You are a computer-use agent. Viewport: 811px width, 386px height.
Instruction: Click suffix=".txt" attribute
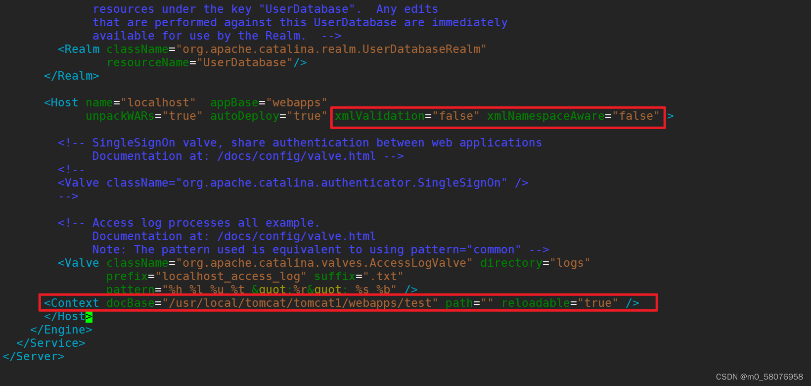point(359,277)
